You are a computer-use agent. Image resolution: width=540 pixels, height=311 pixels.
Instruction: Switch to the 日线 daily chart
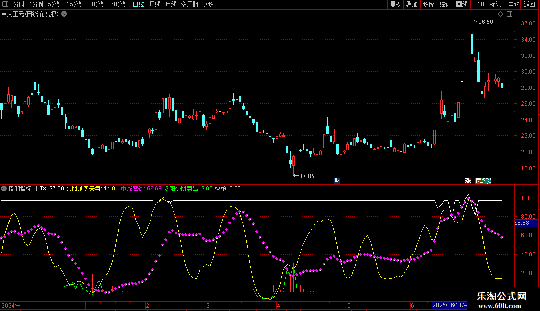(x=139, y=4)
